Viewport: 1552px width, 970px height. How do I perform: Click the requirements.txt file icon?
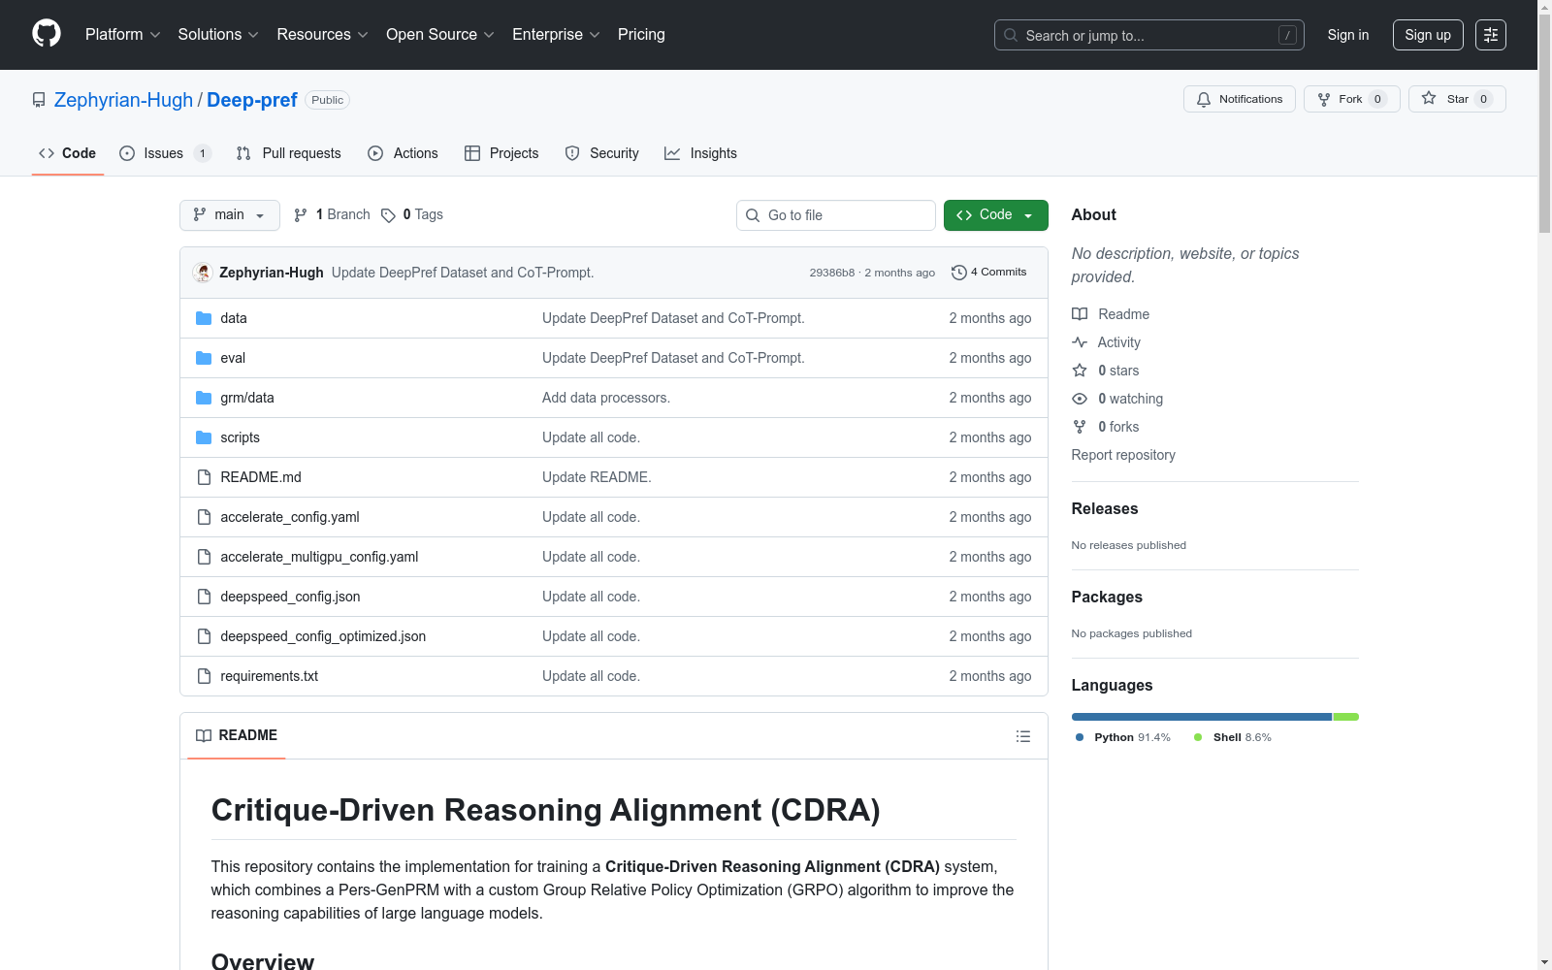204,676
